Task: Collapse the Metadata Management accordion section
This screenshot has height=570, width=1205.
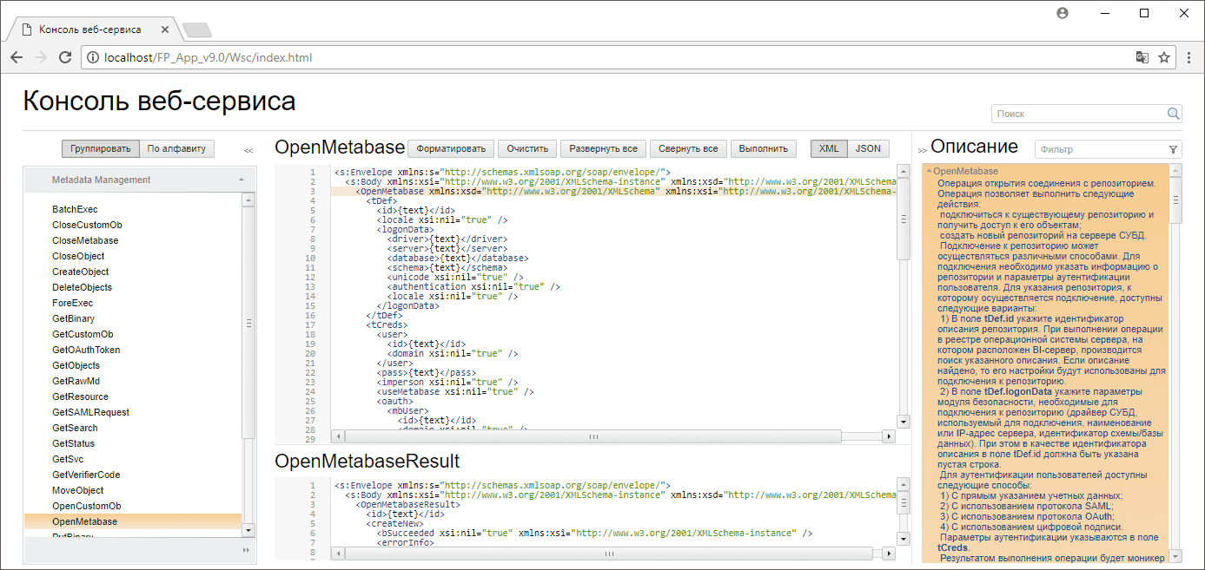Action: click(x=241, y=180)
